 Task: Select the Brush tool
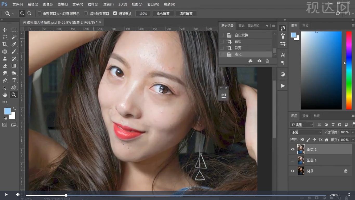point(14,52)
